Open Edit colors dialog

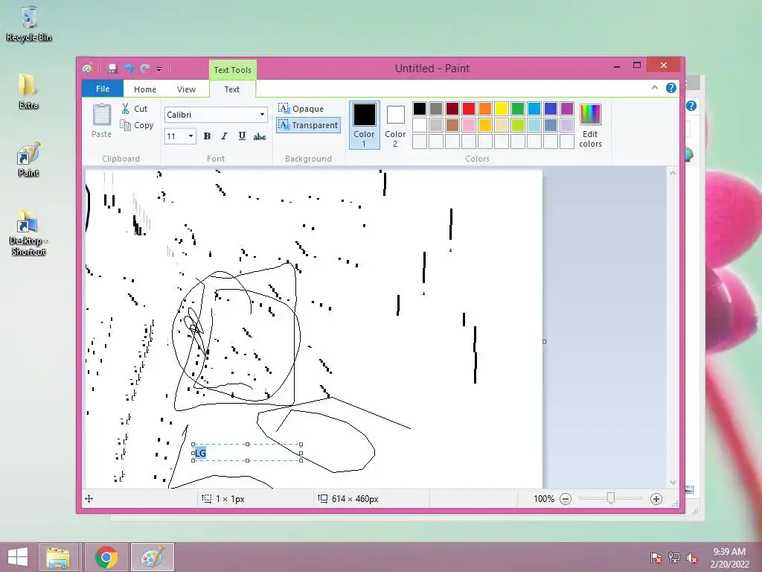(x=590, y=125)
